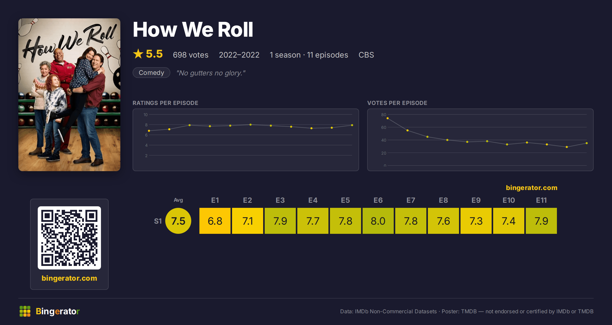Image resolution: width=612 pixels, height=325 pixels.
Task: Select the E11 rating tile 7.9
Action: (541, 221)
